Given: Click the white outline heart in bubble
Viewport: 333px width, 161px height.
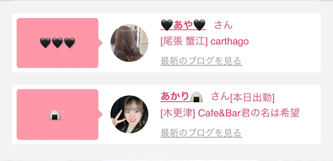Looking at the screenshot, I should tap(63, 114).
